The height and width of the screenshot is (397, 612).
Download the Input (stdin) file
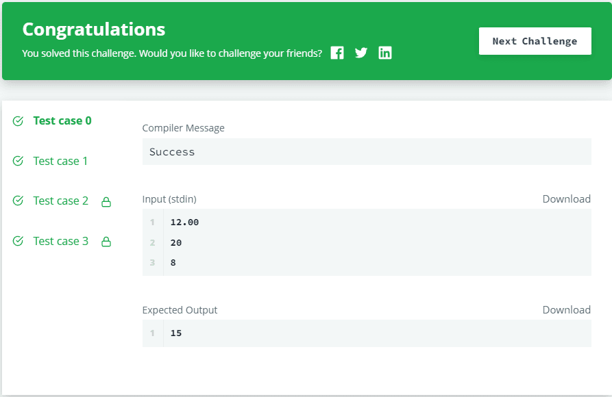coord(566,199)
